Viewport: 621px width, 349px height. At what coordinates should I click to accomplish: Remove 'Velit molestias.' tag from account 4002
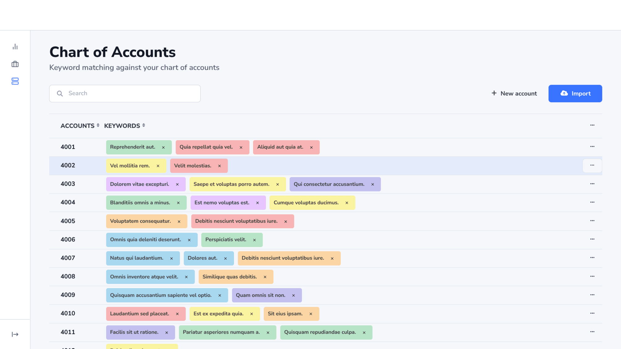click(x=219, y=166)
